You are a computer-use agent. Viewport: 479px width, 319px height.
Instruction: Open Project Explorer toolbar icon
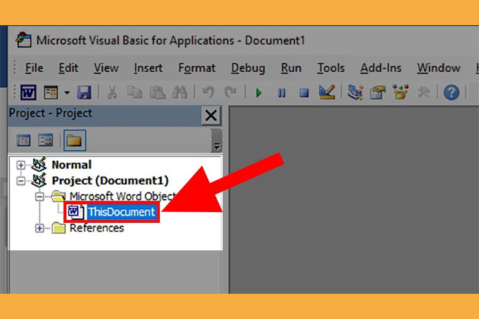[355, 92]
